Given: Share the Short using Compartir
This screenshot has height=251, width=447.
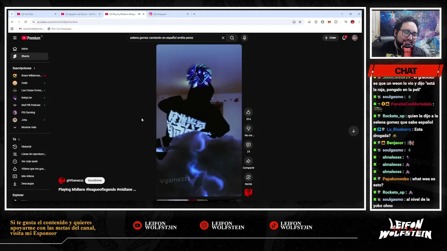Looking at the screenshot, I should pyautogui.click(x=248, y=161).
